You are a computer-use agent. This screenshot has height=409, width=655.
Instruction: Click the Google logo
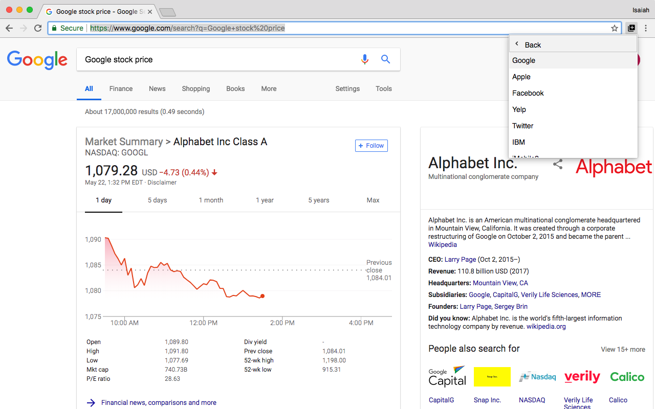(37, 60)
